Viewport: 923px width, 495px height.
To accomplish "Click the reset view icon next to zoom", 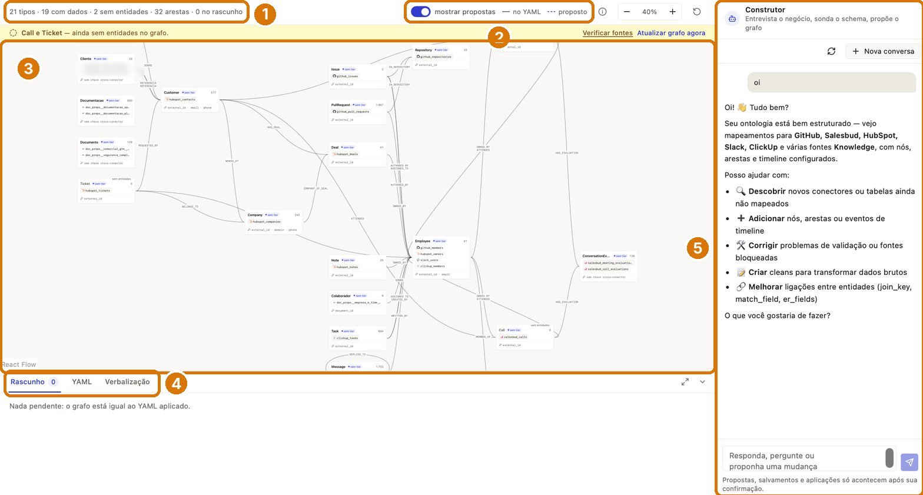I will tap(697, 12).
